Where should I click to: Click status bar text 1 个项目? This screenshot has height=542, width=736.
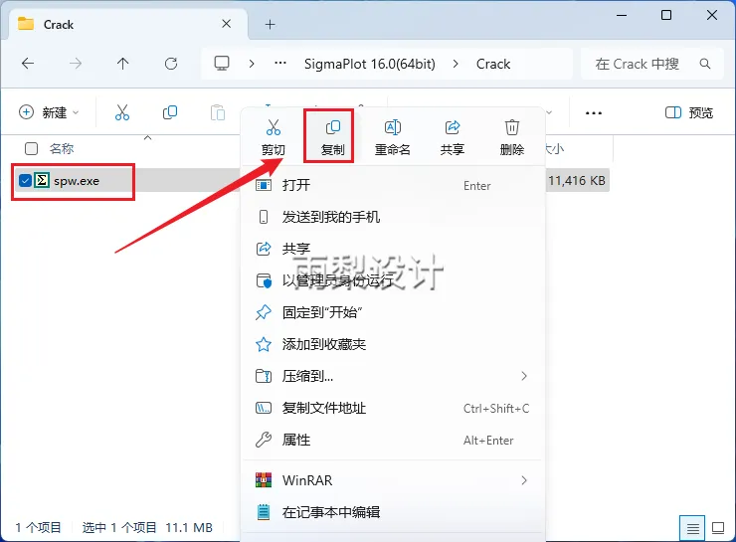(x=38, y=527)
